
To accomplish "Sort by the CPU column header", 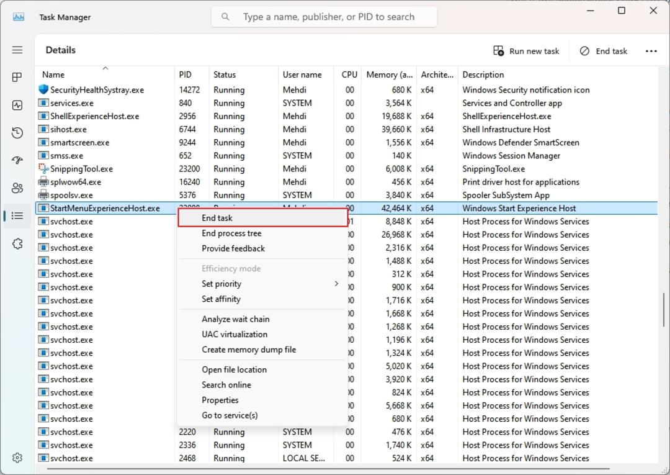I will tap(347, 75).
